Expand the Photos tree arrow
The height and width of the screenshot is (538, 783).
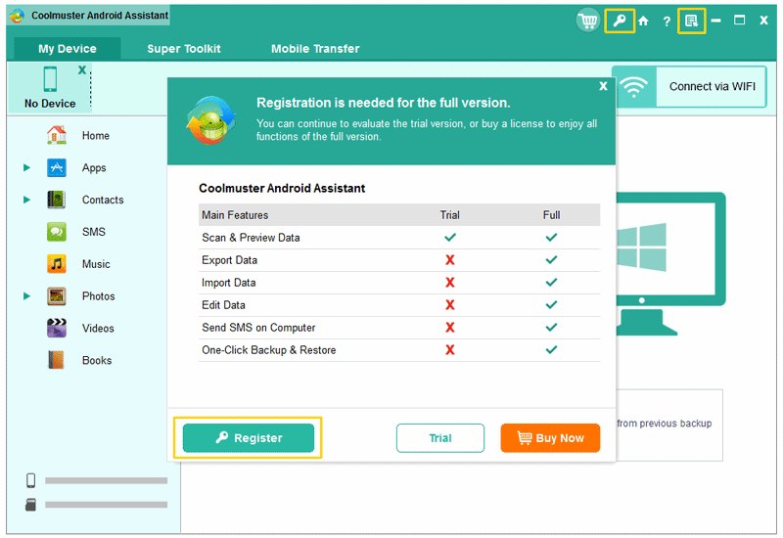[x=27, y=296]
